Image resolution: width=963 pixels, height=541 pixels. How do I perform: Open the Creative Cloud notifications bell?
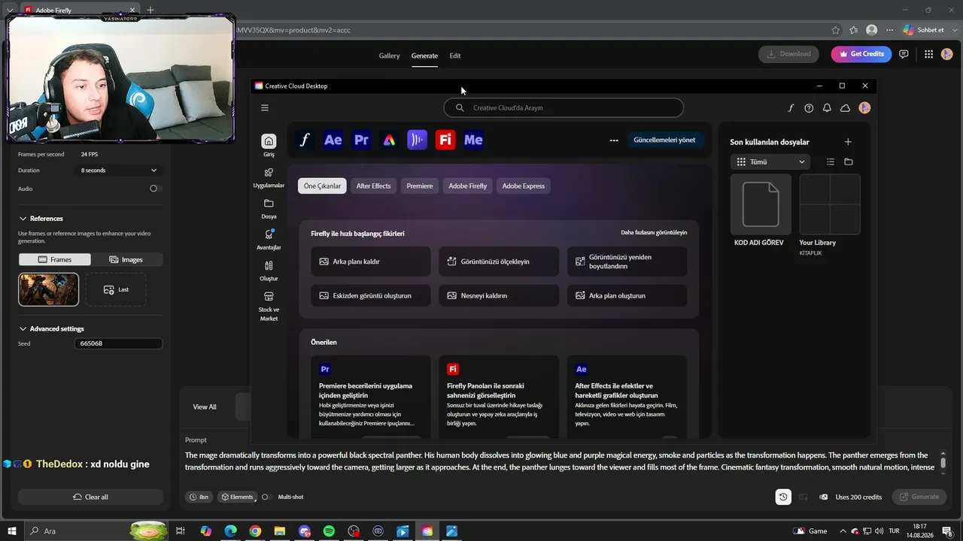[x=827, y=108]
